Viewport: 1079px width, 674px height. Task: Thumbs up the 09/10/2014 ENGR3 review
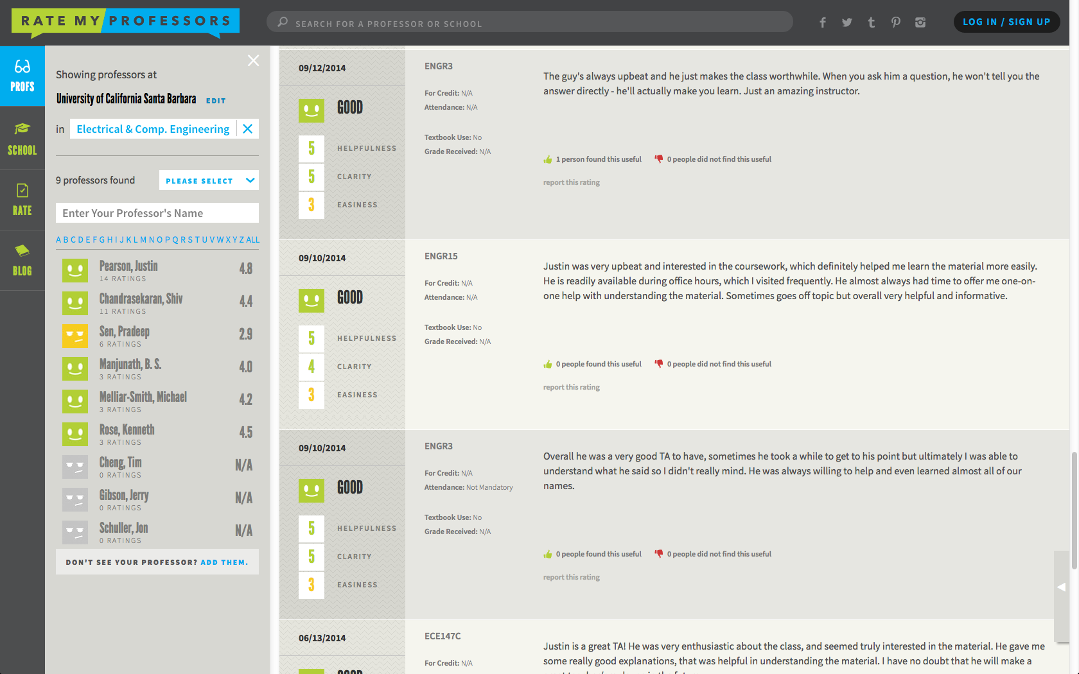click(x=548, y=554)
